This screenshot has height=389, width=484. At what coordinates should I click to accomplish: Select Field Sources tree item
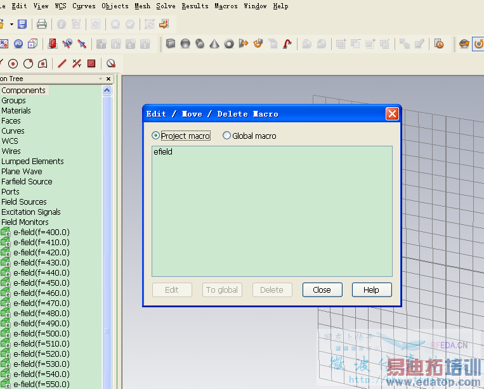tap(23, 202)
